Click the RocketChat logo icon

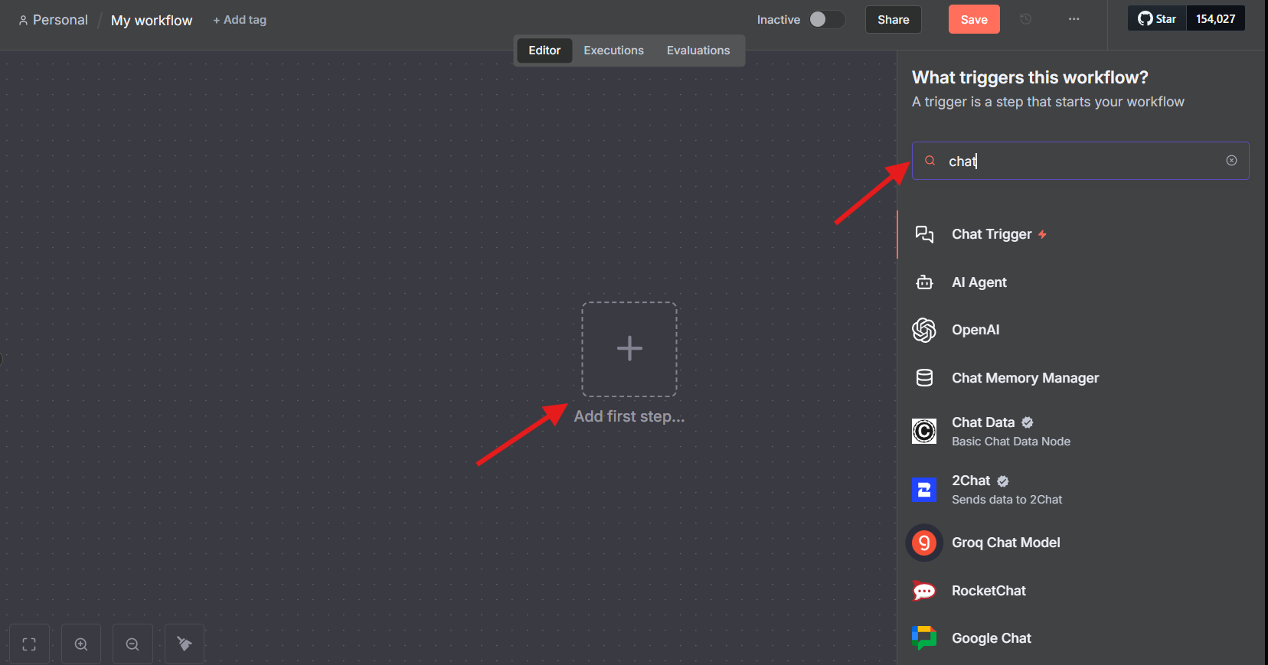click(924, 591)
